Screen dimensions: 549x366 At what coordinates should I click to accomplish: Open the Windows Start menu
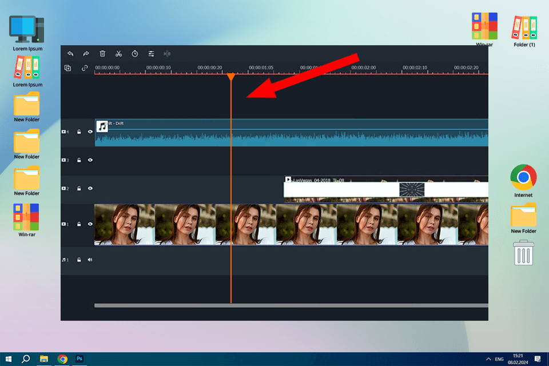click(9, 359)
